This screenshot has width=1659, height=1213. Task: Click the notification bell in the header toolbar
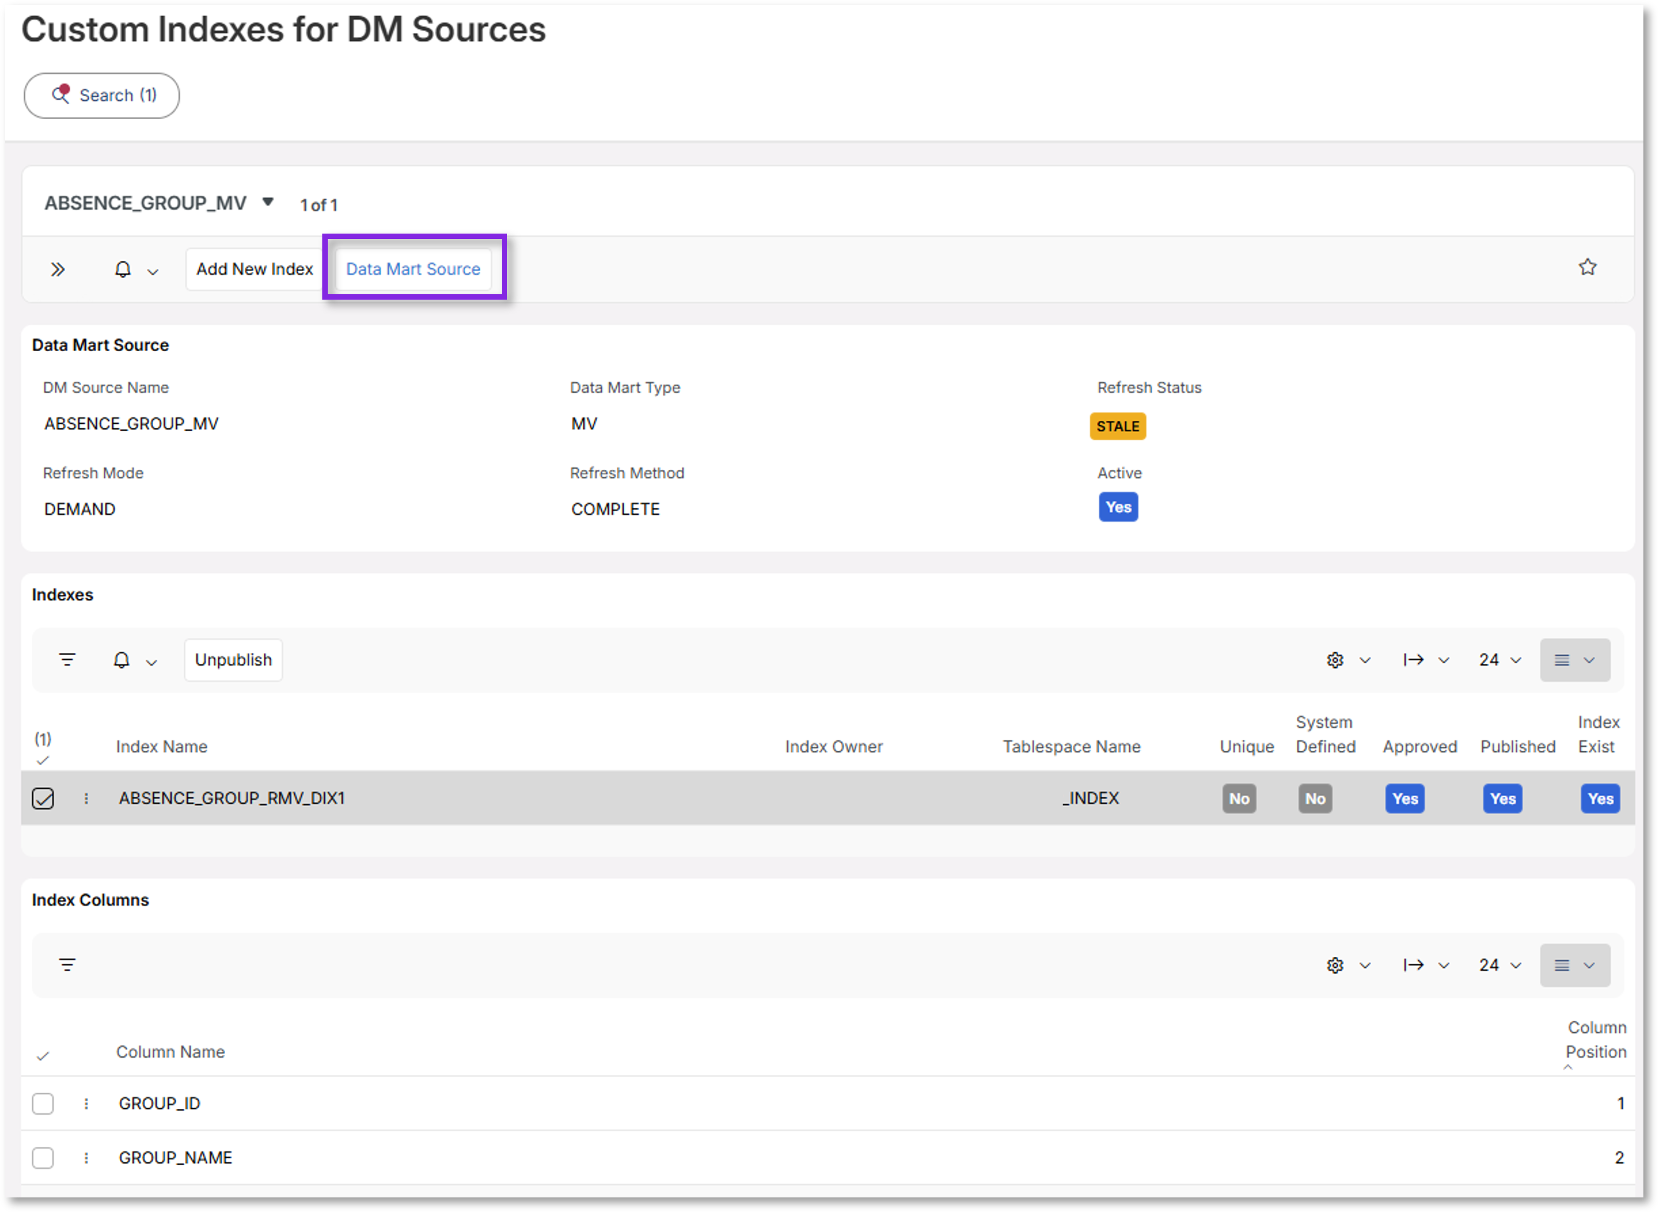point(122,270)
